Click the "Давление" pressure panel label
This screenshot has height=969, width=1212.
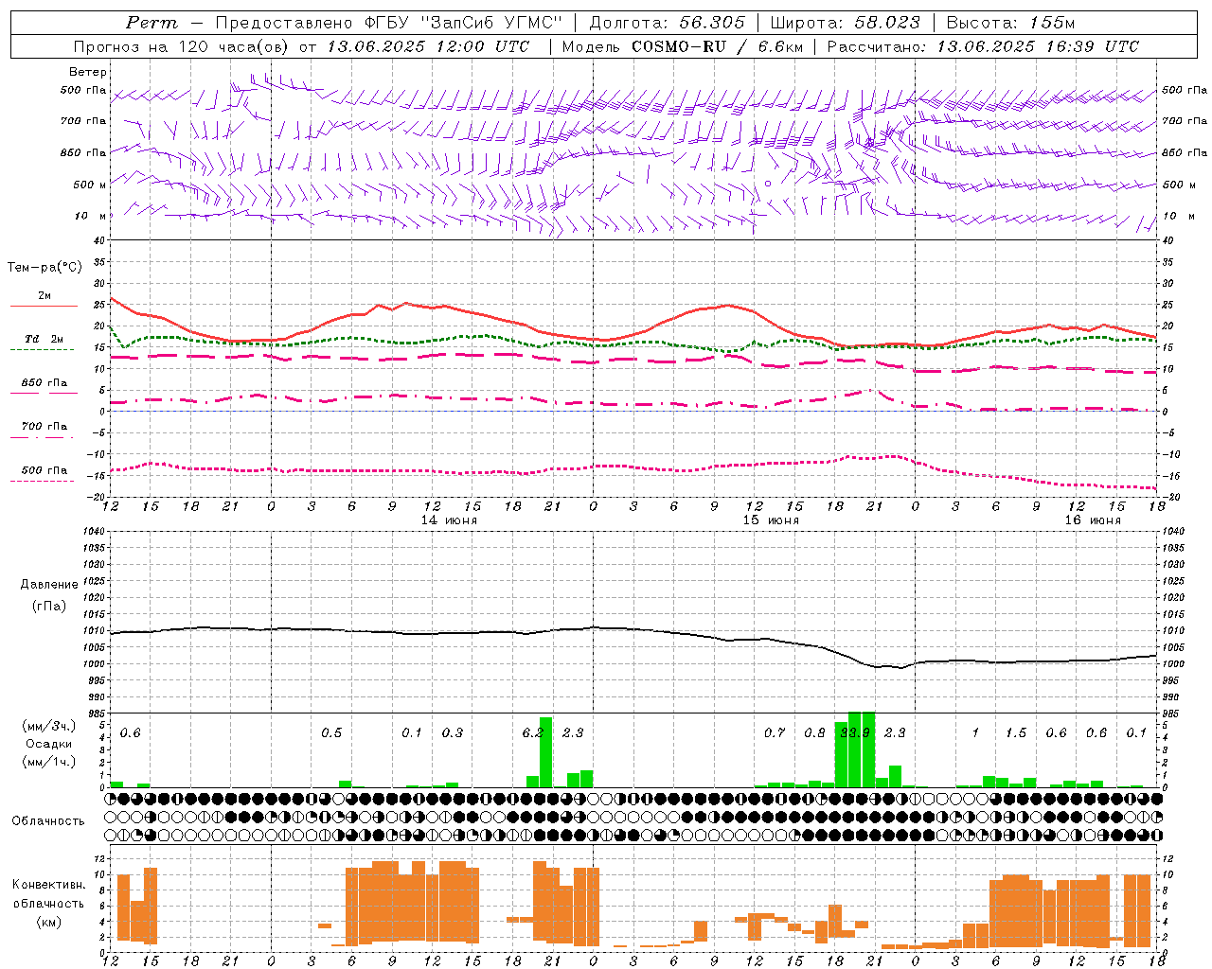(x=48, y=585)
